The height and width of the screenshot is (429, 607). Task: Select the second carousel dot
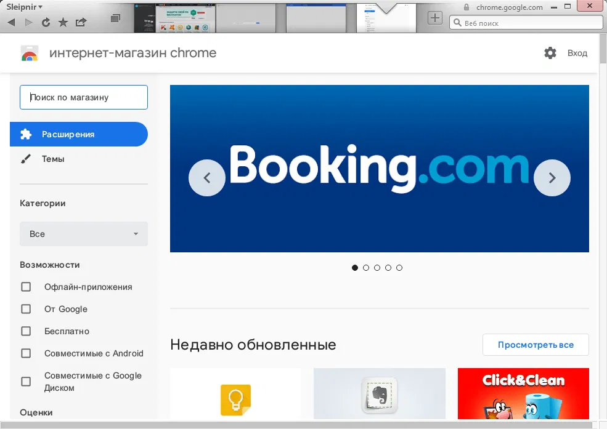[x=366, y=268]
